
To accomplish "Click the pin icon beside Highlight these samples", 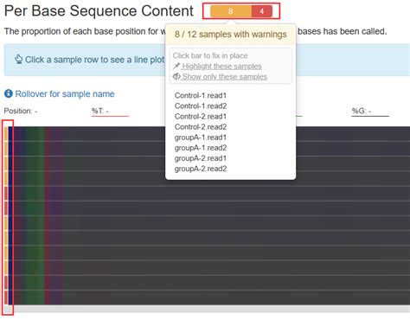I will [176, 66].
